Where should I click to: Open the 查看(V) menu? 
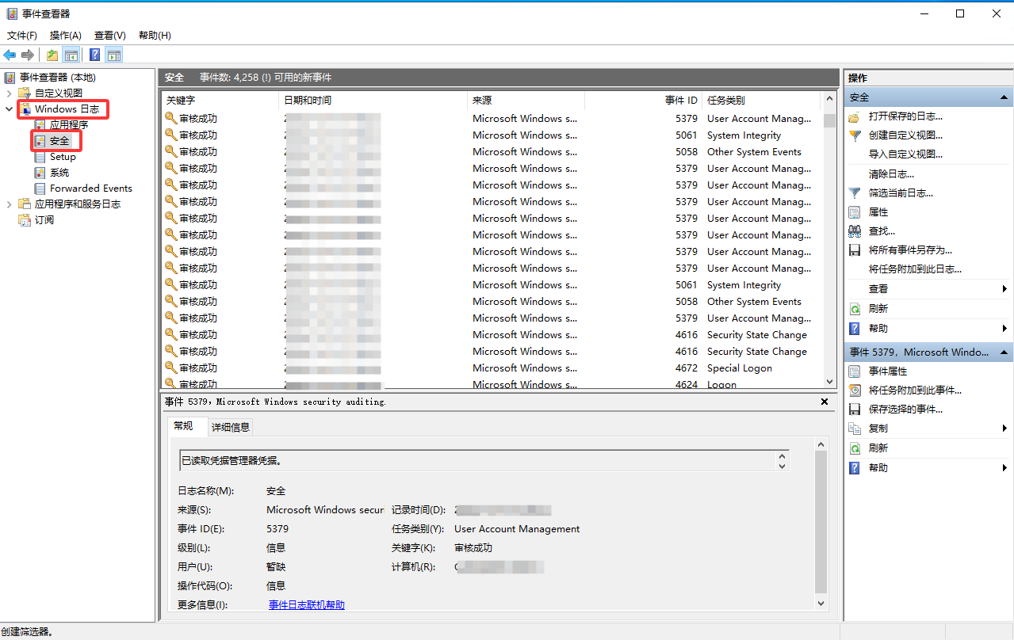109,36
